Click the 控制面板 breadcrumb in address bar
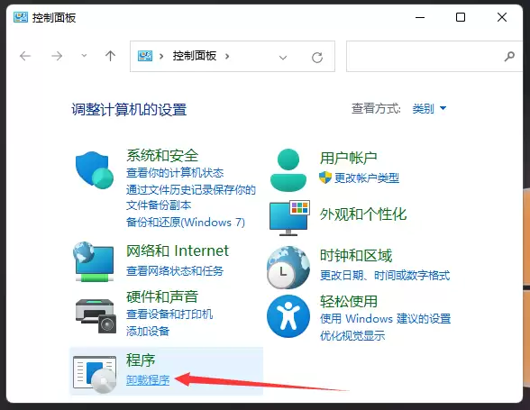The height and width of the screenshot is (410, 530). pos(195,56)
